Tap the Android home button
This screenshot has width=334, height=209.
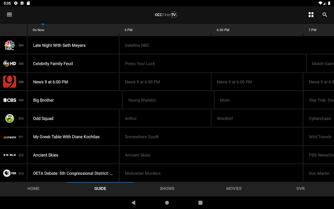(167, 203)
